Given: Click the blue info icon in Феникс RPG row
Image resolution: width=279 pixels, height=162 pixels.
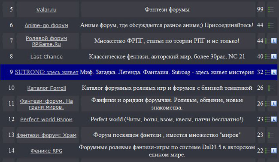Looking at the screenshot, I should (x=274, y=150).
